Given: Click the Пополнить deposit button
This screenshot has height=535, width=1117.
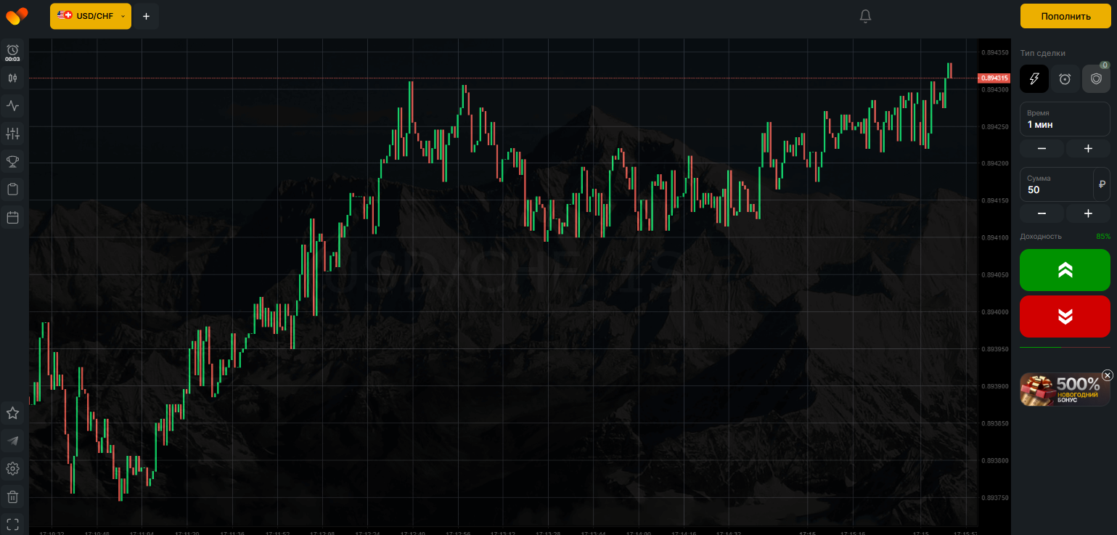Looking at the screenshot, I should (1065, 16).
